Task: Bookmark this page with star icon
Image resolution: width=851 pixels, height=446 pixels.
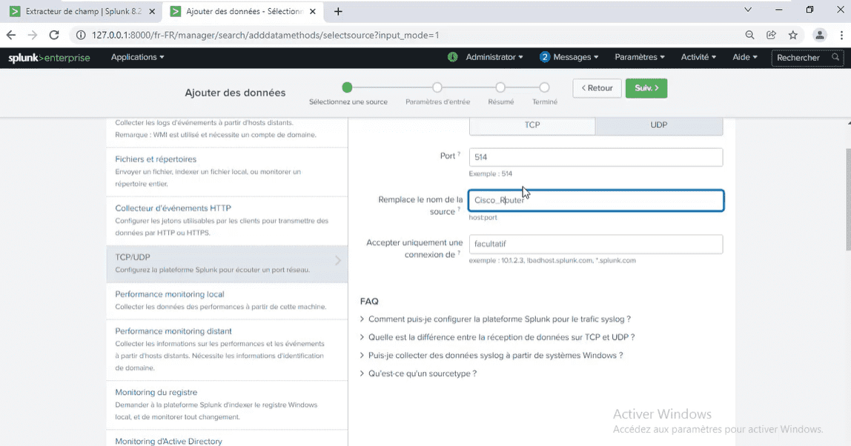Action: [x=793, y=36]
